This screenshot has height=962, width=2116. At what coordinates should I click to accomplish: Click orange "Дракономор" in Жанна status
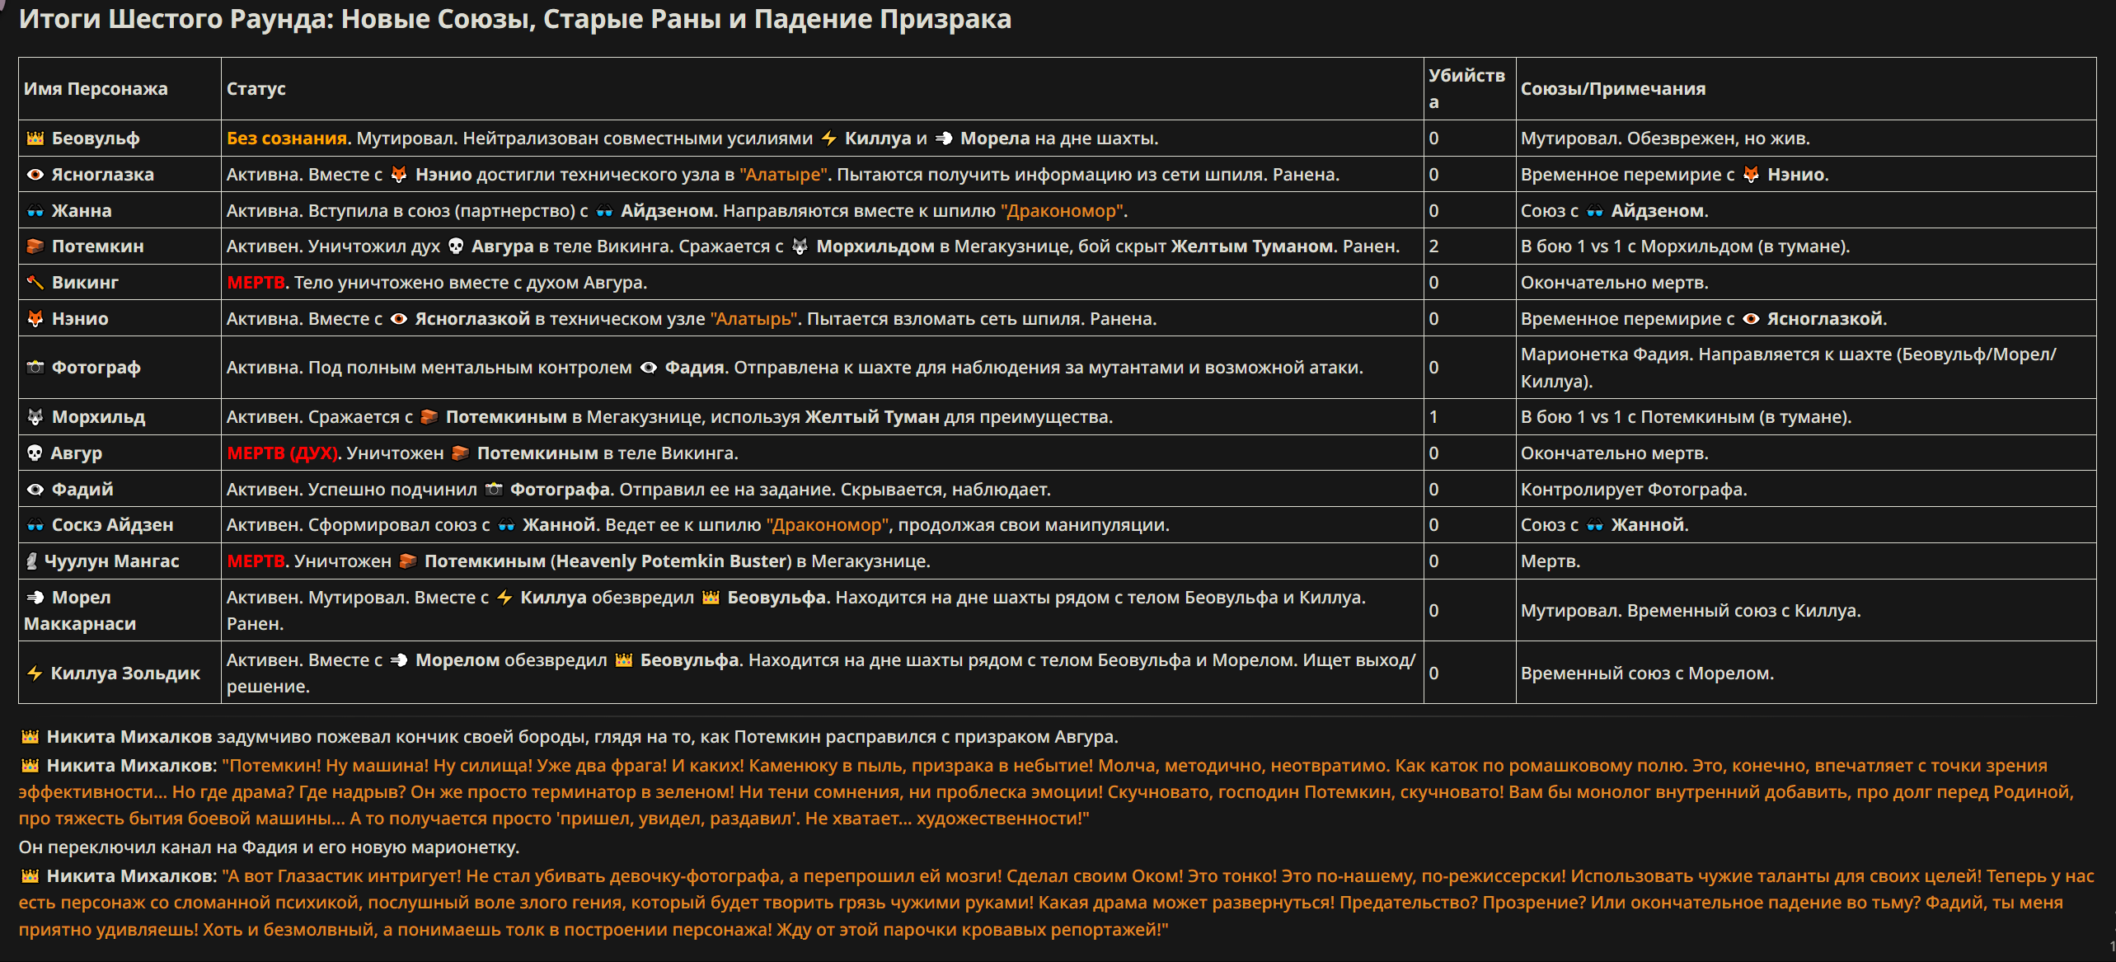(x=1063, y=211)
